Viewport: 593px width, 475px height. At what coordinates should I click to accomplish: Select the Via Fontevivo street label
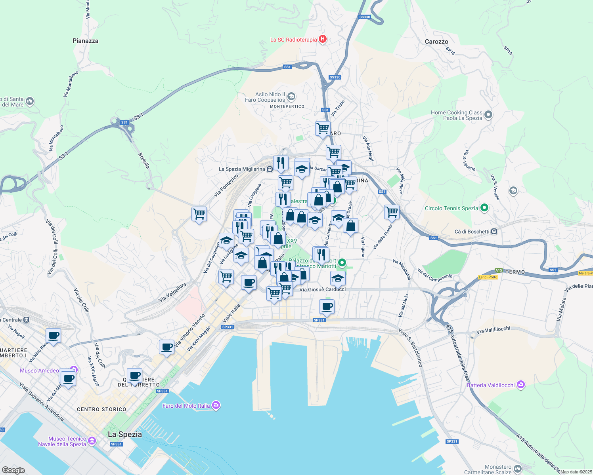[x=226, y=185]
